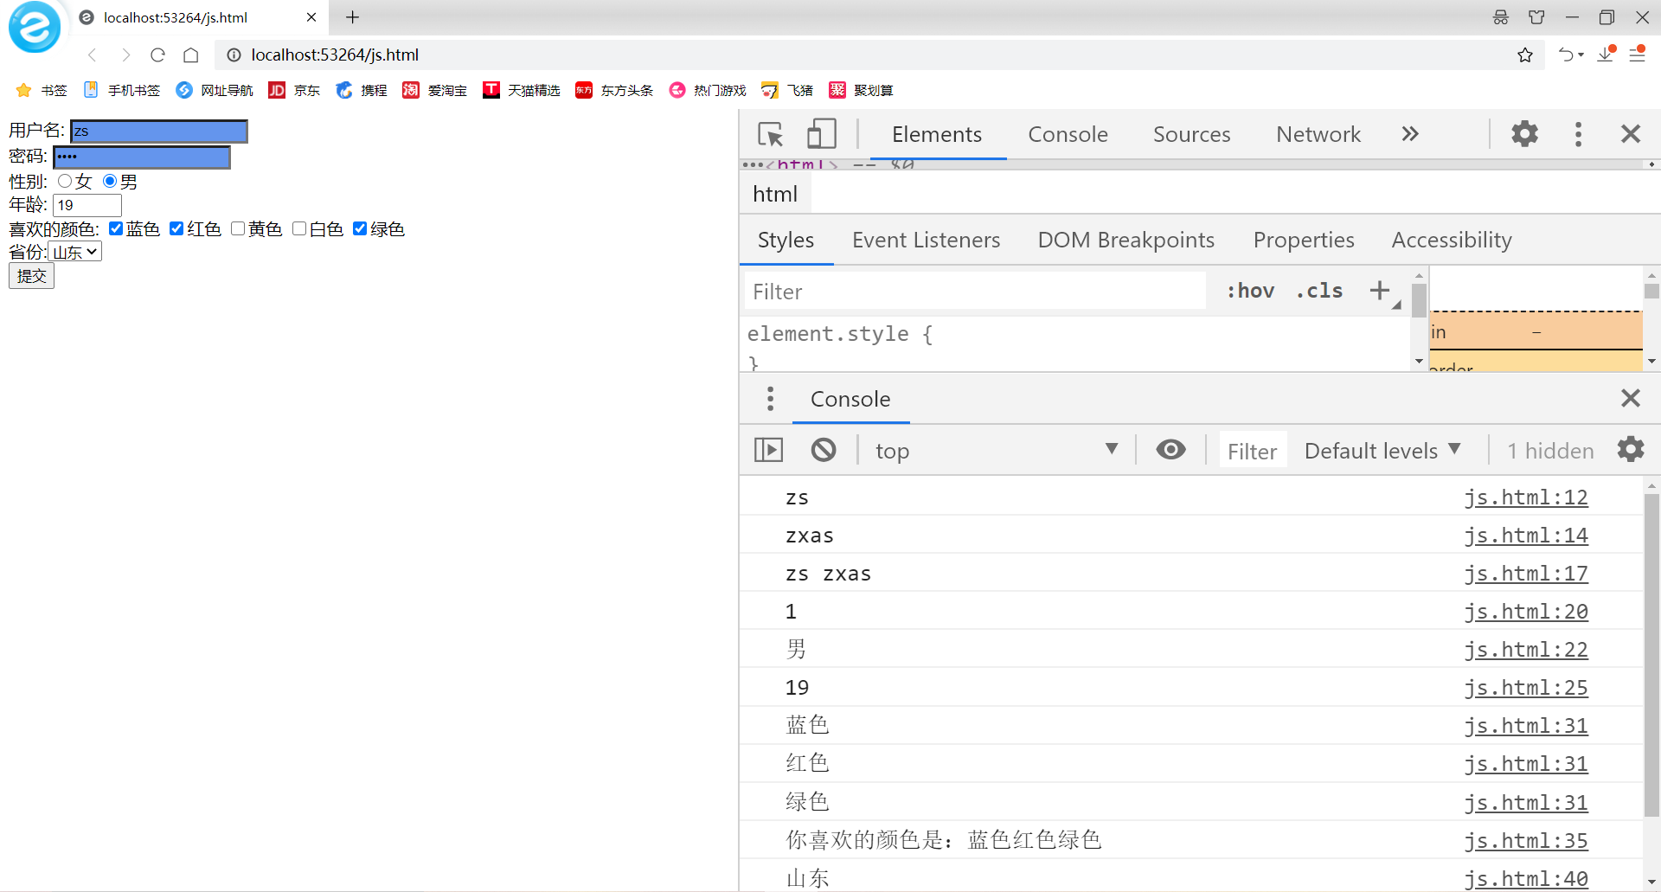Screen dimensions: 1661x892
Task: Check the 白色 color checkbox
Action: pos(300,228)
